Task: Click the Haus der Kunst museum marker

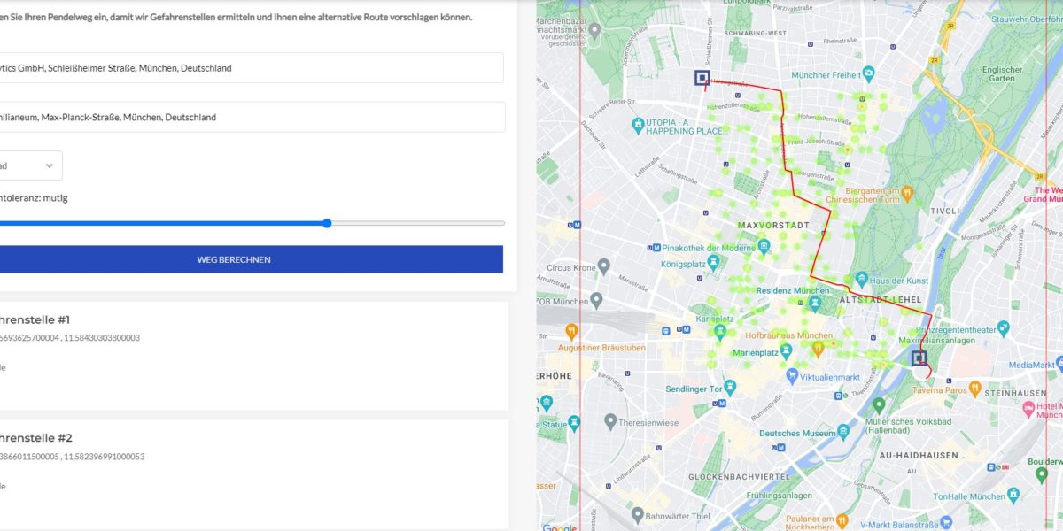Action: click(x=862, y=280)
